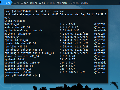The height and width of the screenshot is (90, 120).
Task: Switch to the ni workspace
Action: click(16, 3)
